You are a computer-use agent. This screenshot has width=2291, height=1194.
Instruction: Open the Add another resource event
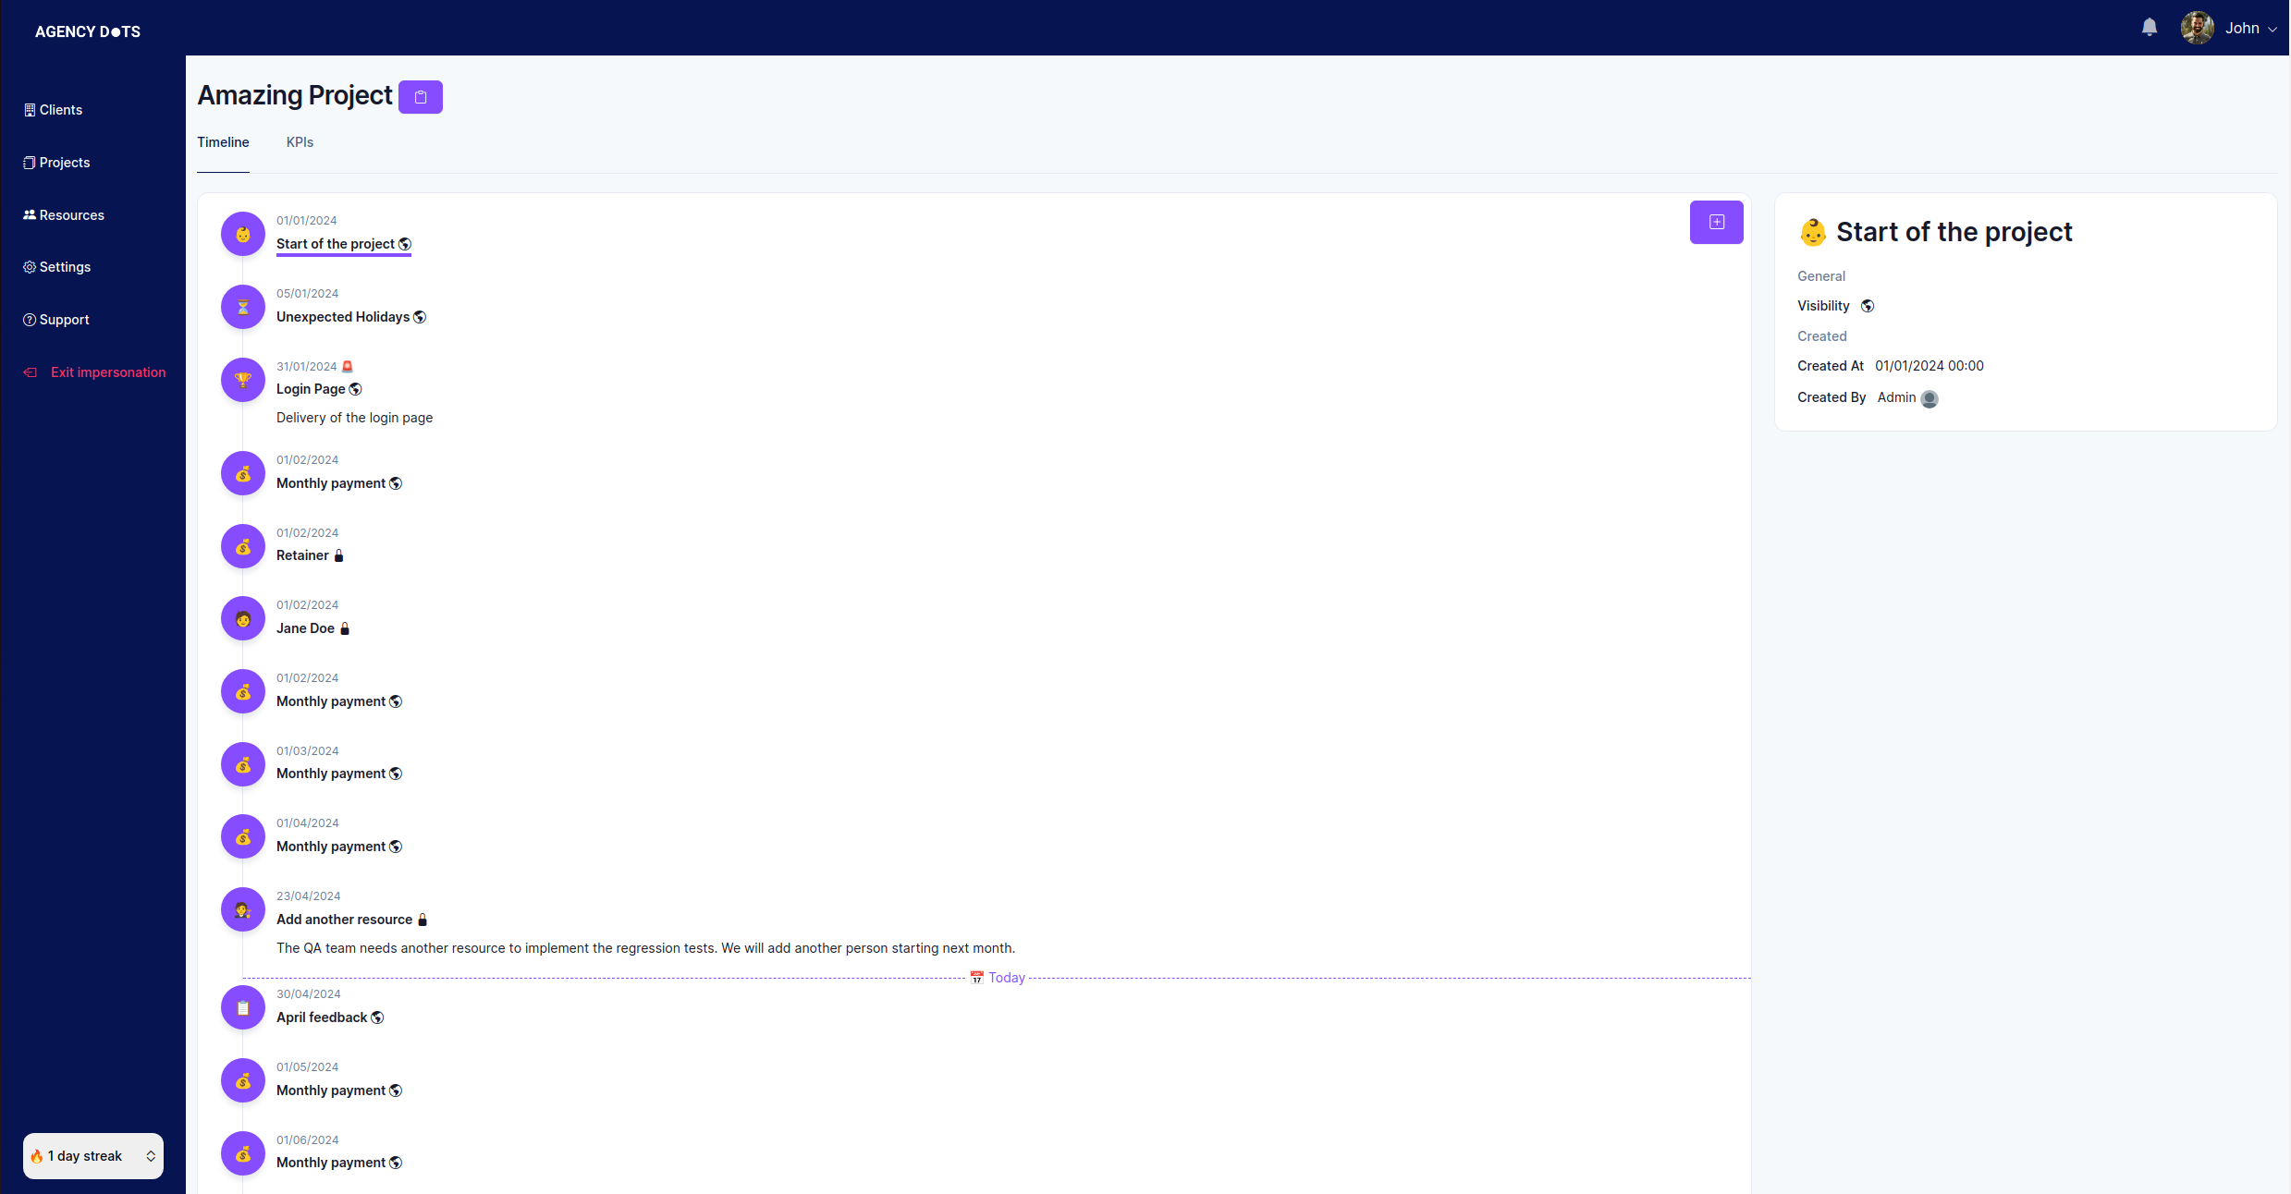pyautogui.click(x=344, y=920)
